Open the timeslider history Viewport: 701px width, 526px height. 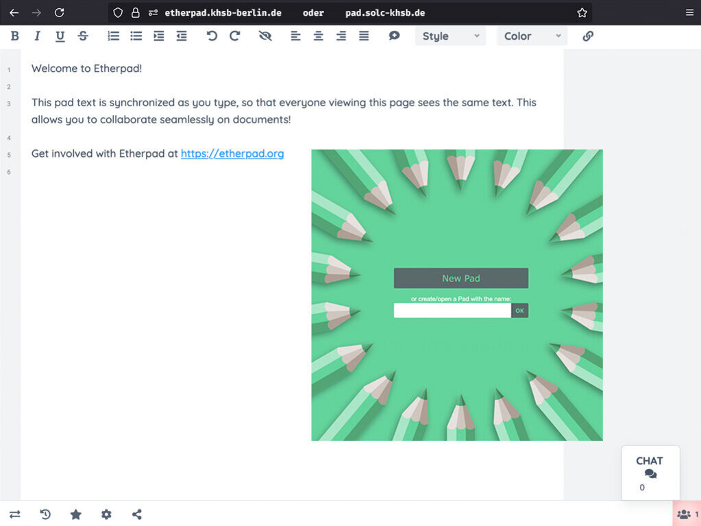point(45,514)
